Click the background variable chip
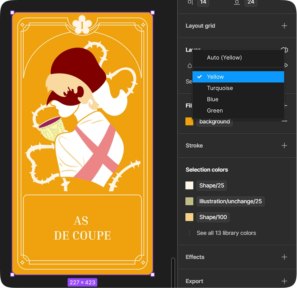The height and width of the screenshot is (288, 297). coord(214,121)
